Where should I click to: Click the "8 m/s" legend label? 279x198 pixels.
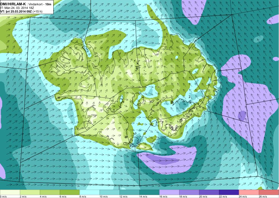click(83, 197)
